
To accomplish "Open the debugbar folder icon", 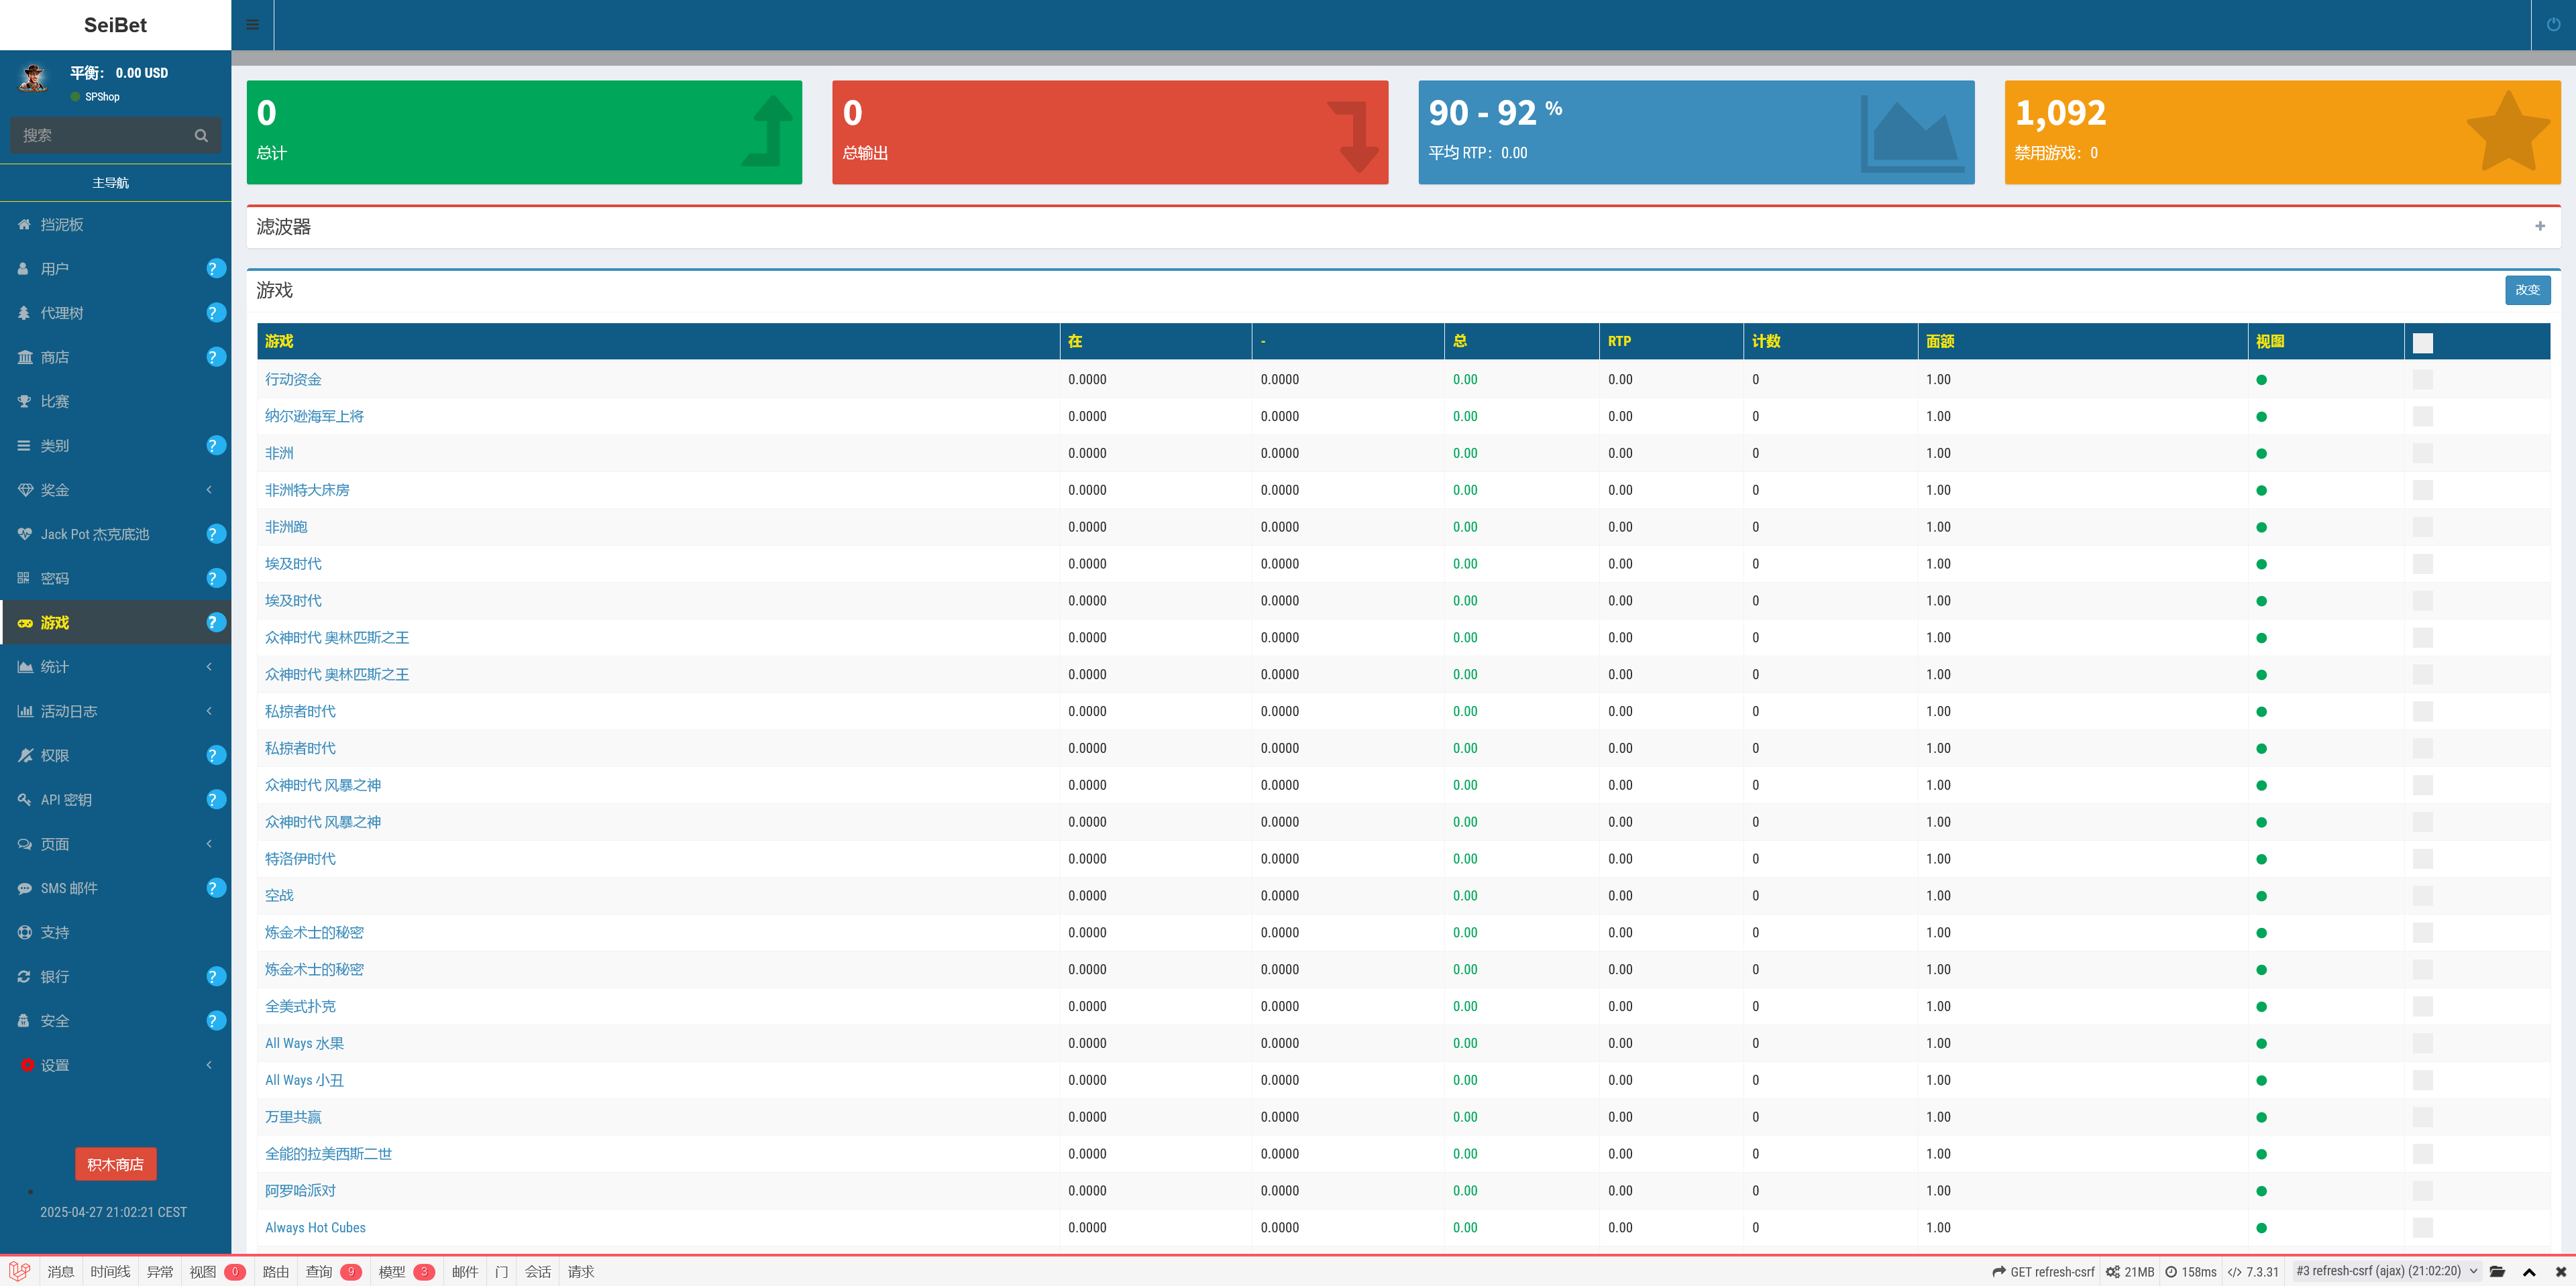I will 2497,1271.
